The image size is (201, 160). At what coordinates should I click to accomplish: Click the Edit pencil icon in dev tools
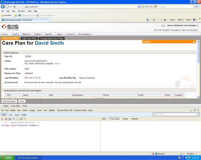21,119
